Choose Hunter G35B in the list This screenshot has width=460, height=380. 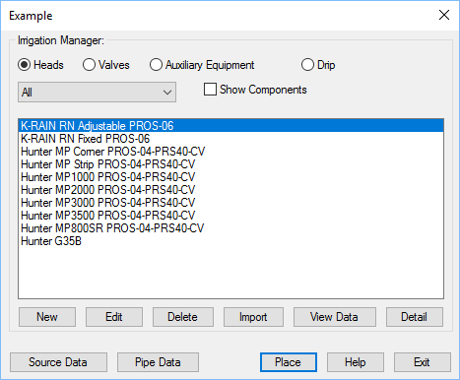230,241
